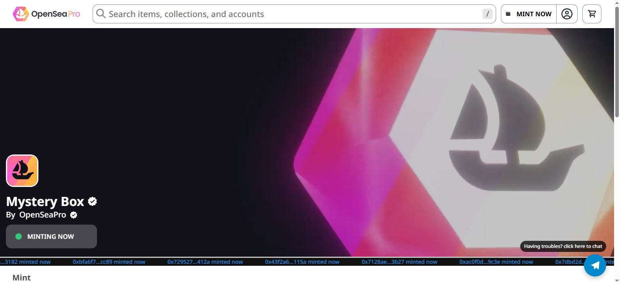Click the OpenSea Pro logo
The height and width of the screenshot is (284, 620).
(x=46, y=14)
